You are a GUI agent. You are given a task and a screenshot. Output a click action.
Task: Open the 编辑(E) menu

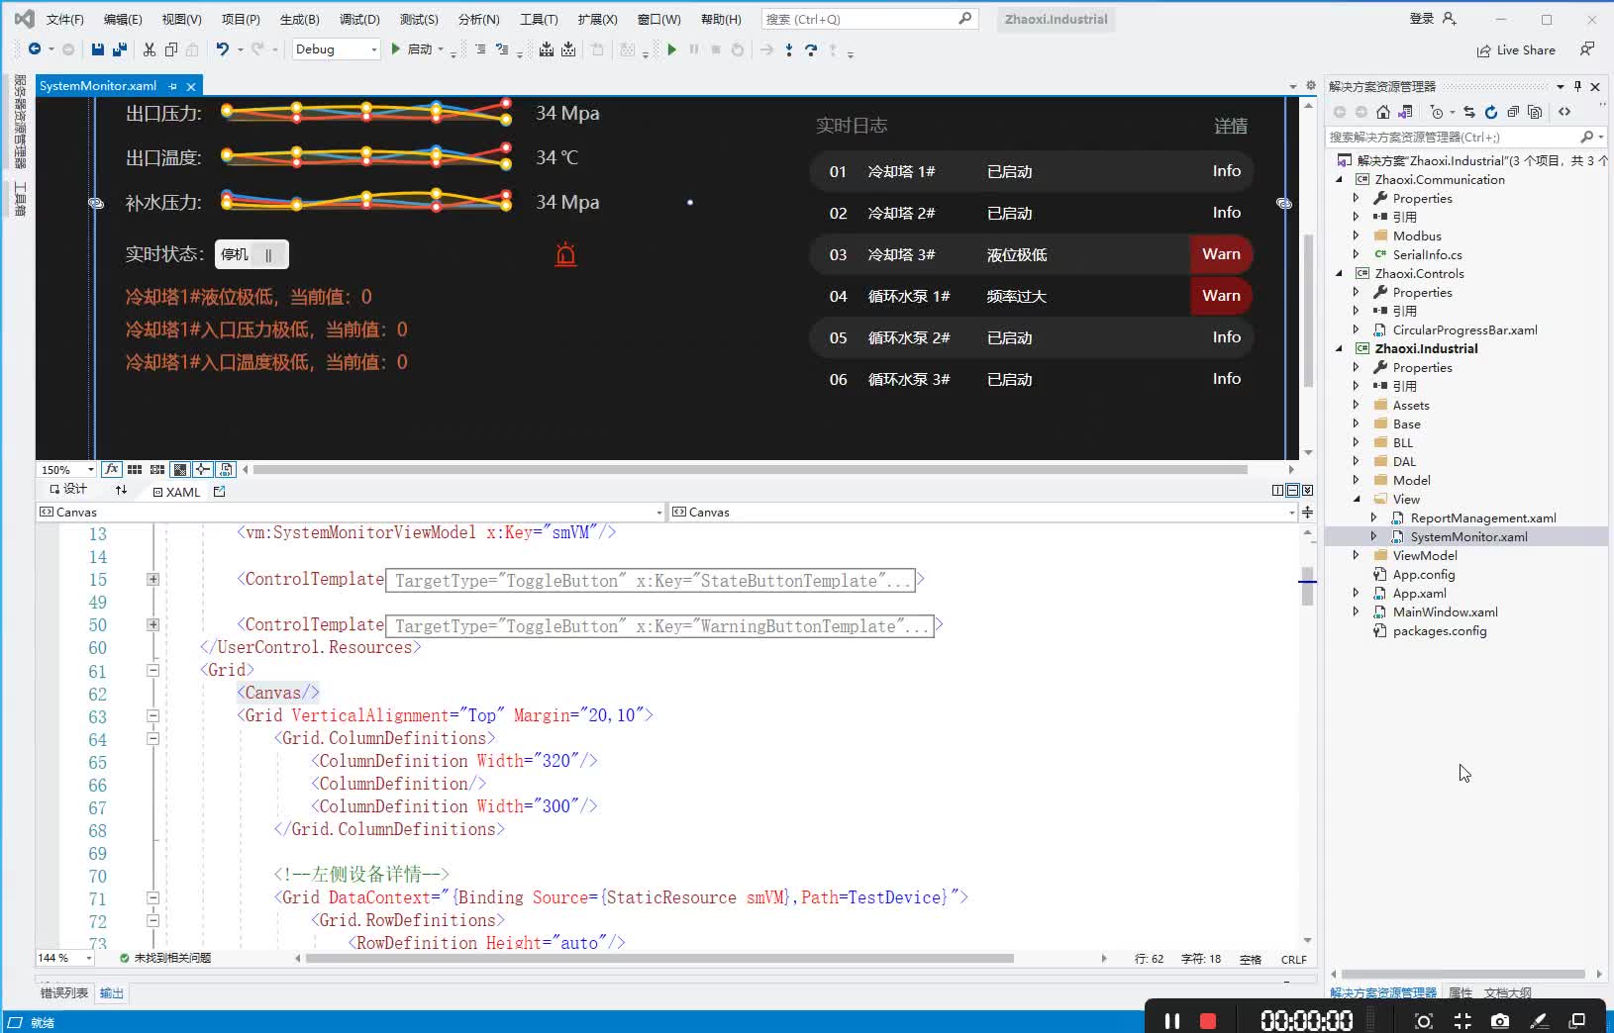click(123, 19)
